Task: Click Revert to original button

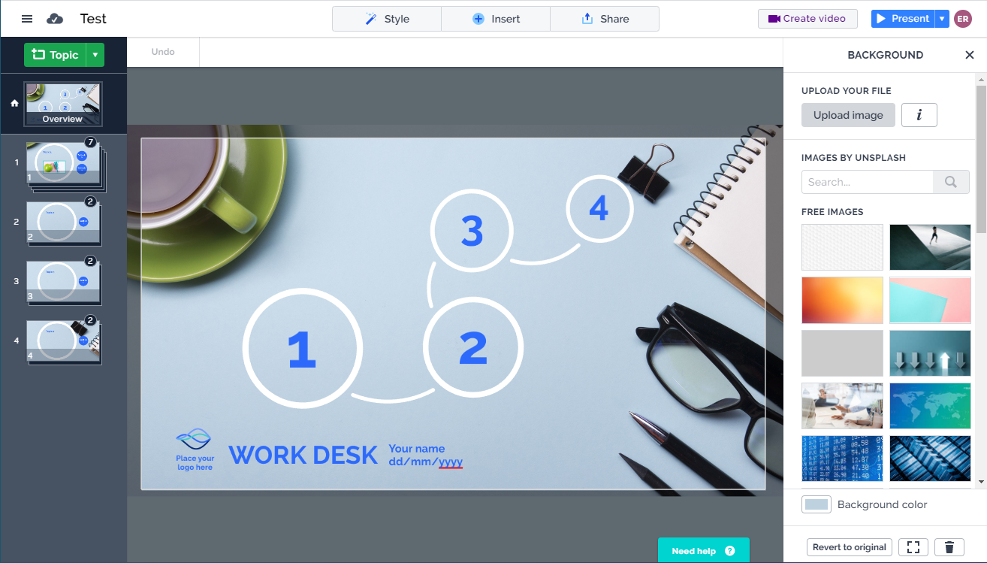Action: tap(850, 547)
